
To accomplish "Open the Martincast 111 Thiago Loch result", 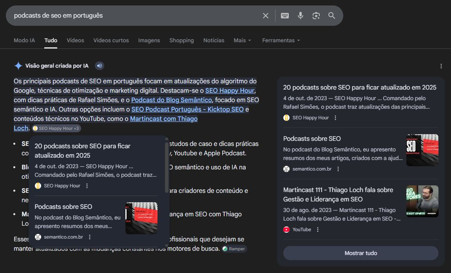I will tap(338, 195).
